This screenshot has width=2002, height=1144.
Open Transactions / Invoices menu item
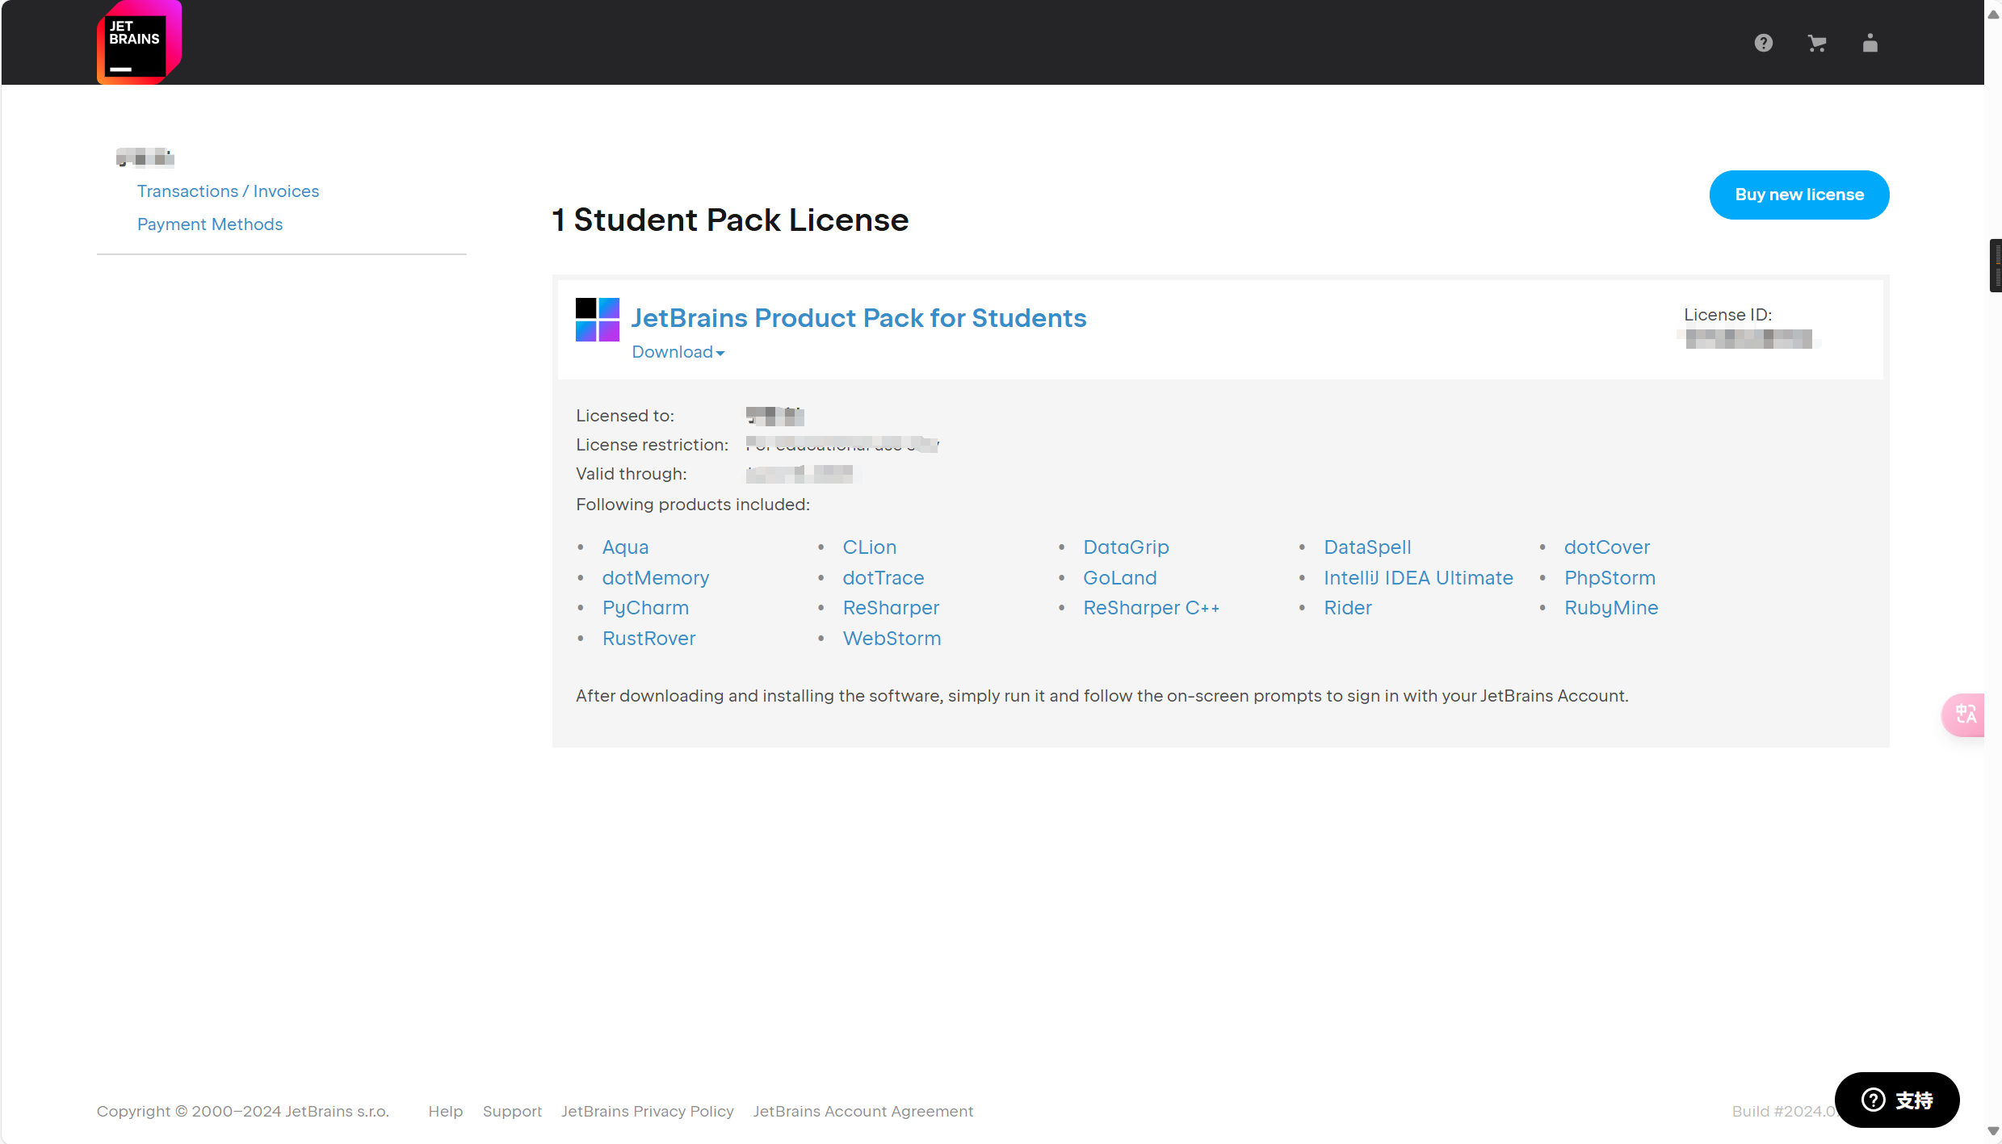(x=228, y=191)
